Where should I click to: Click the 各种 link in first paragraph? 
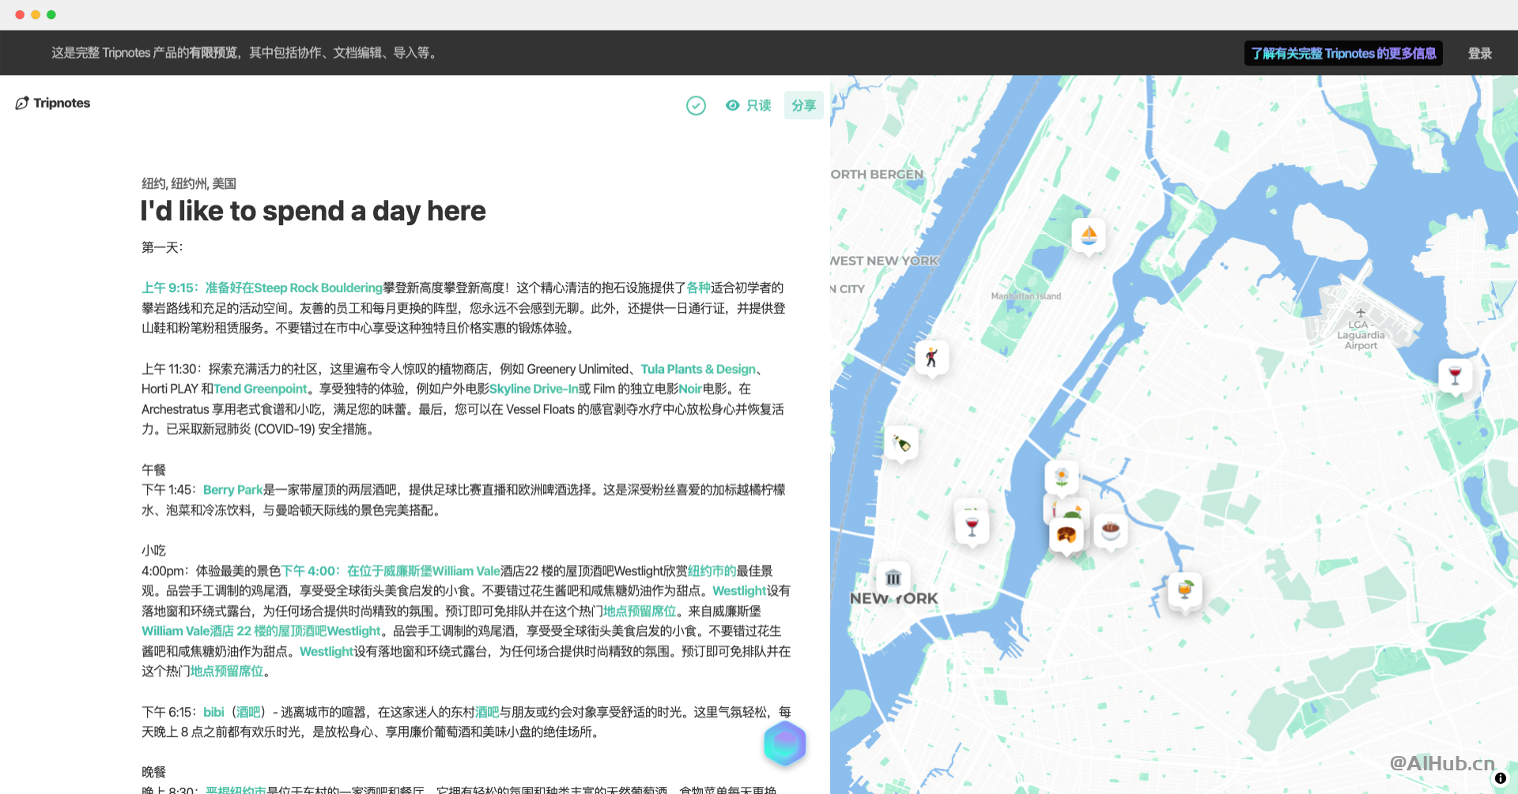[x=699, y=288]
